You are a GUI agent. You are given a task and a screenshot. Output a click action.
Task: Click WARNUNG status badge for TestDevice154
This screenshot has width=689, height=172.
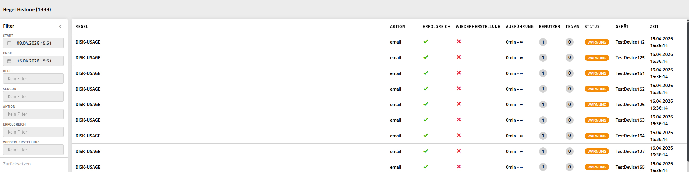pos(597,136)
